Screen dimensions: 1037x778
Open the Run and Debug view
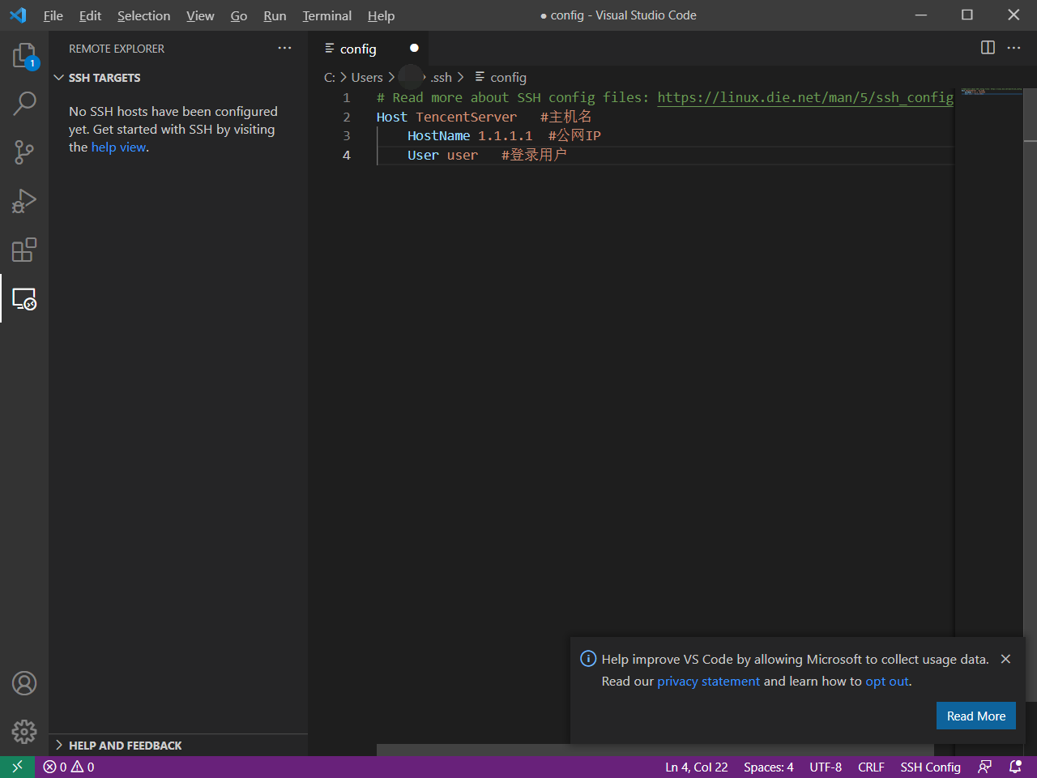click(x=24, y=201)
